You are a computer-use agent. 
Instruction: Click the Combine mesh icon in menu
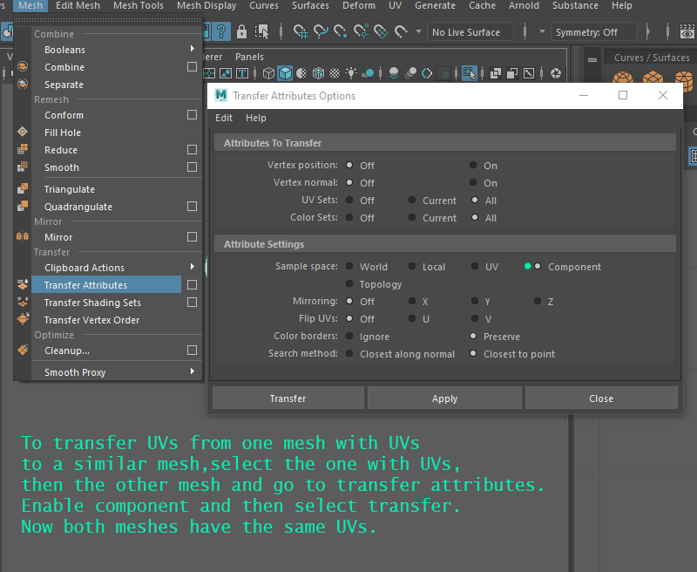pyautogui.click(x=23, y=67)
